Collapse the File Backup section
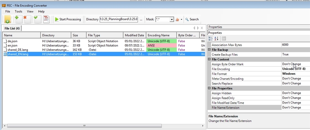Screen dimensions: 310x130 click(209, 50)
